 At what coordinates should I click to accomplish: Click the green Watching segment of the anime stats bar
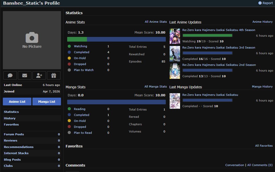click(x=77, y=39)
